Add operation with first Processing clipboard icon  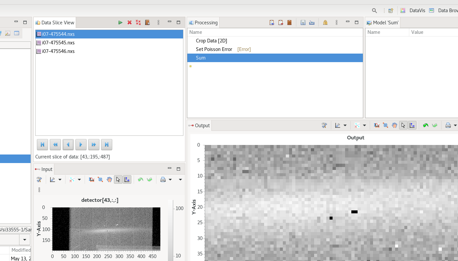pos(272,23)
